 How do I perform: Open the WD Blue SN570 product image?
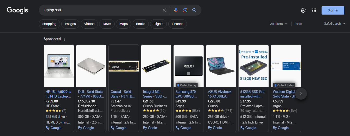(286, 66)
